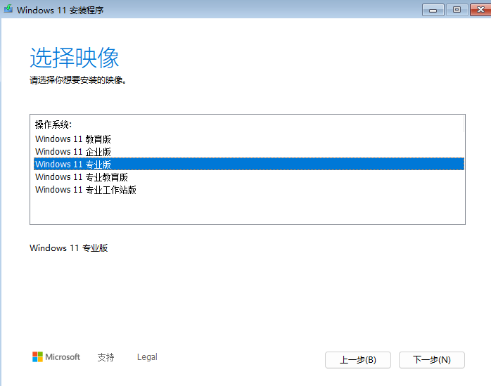This screenshot has width=491, height=386.
Task: Click the Windows 11 setup icon in title bar
Action: pyautogui.click(x=8, y=10)
